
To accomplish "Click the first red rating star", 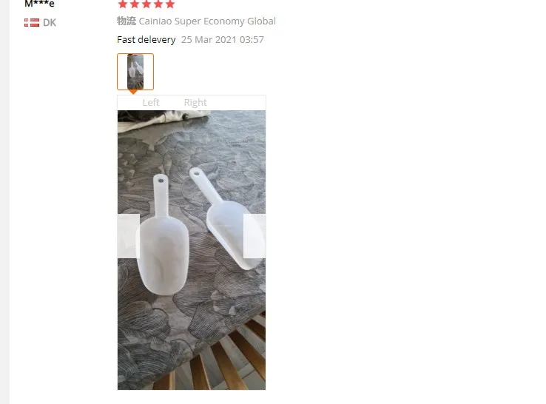I will coord(123,4).
